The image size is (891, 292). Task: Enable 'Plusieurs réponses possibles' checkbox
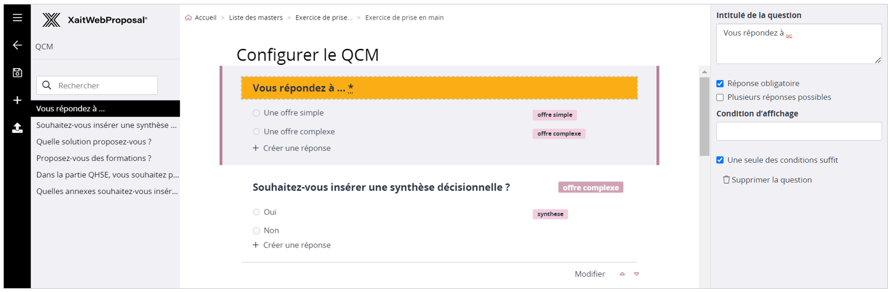720,97
